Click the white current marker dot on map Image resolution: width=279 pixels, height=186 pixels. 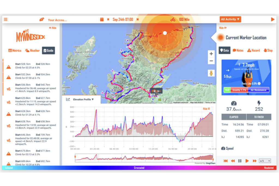pos(165,33)
